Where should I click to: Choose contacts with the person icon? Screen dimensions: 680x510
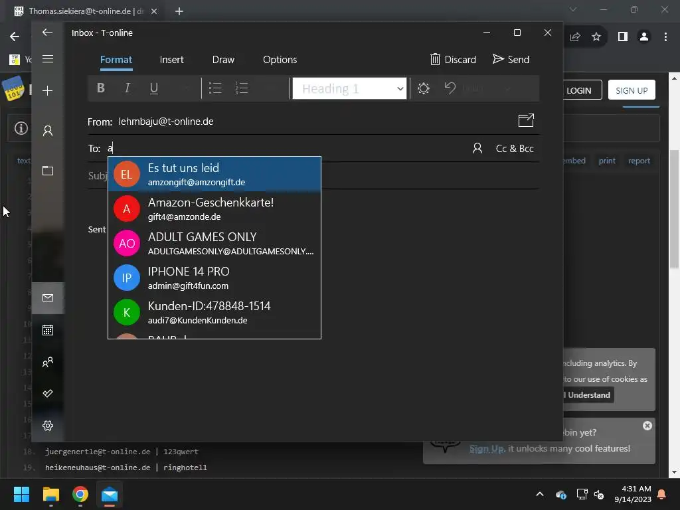(477, 148)
